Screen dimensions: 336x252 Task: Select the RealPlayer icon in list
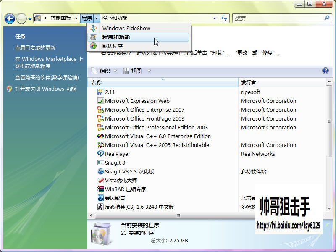(x=100, y=154)
